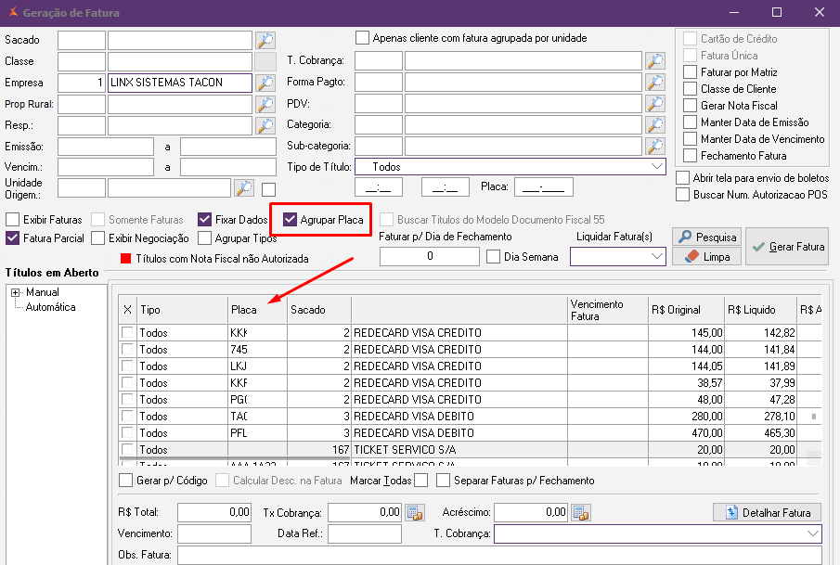Open Empresa search magnifier icon
The height and width of the screenshot is (565, 840).
pyautogui.click(x=265, y=83)
